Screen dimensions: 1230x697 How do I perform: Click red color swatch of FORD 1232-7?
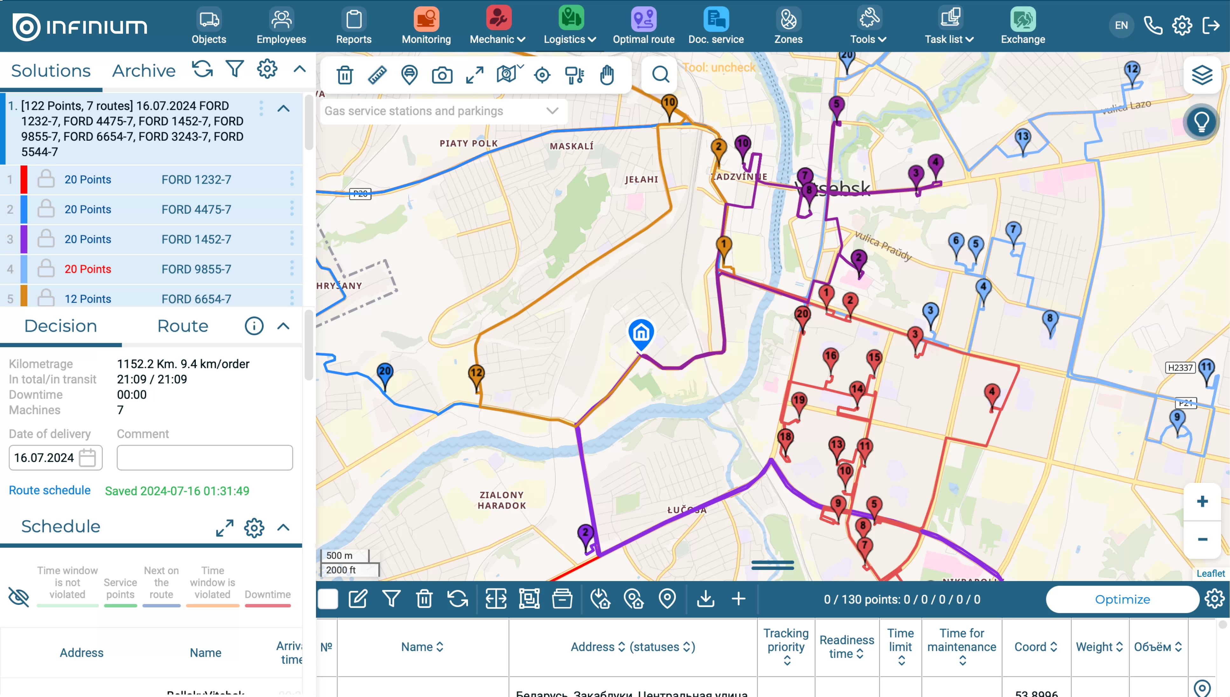pos(24,179)
